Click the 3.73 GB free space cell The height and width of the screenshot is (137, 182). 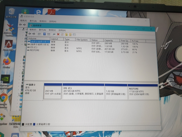point(125,52)
